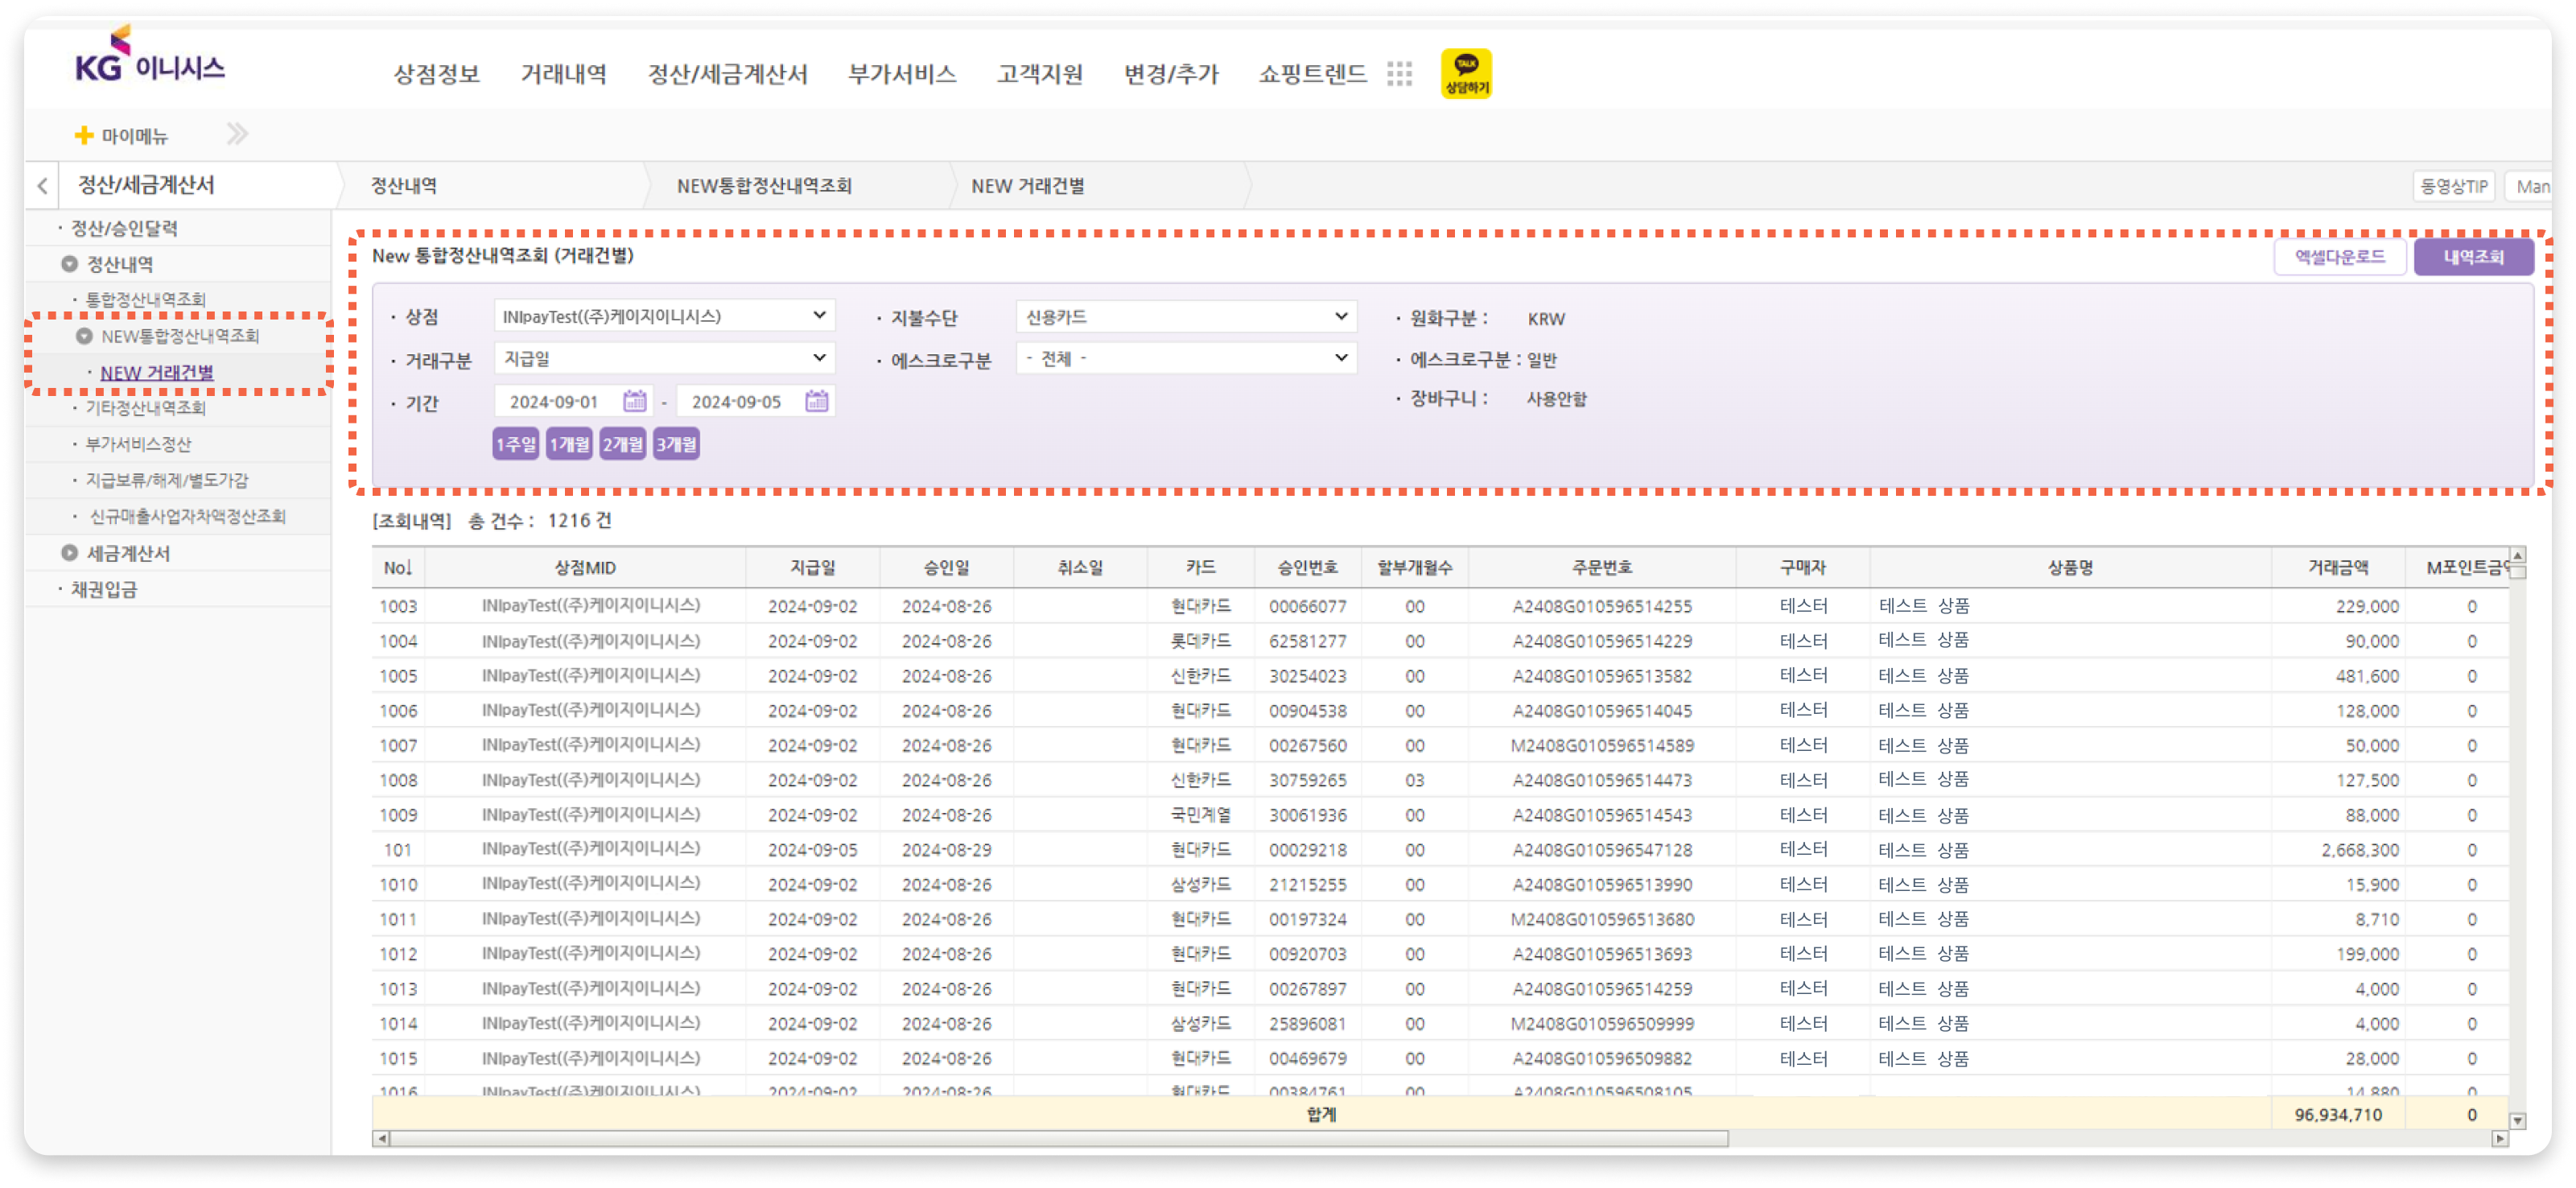Open the 거래내역 top menu
Image resolution: width=2576 pixels, height=1188 pixels.
point(563,74)
